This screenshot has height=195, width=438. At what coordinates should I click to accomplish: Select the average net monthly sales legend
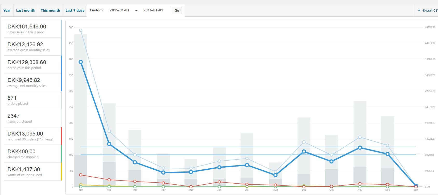click(33, 82)
